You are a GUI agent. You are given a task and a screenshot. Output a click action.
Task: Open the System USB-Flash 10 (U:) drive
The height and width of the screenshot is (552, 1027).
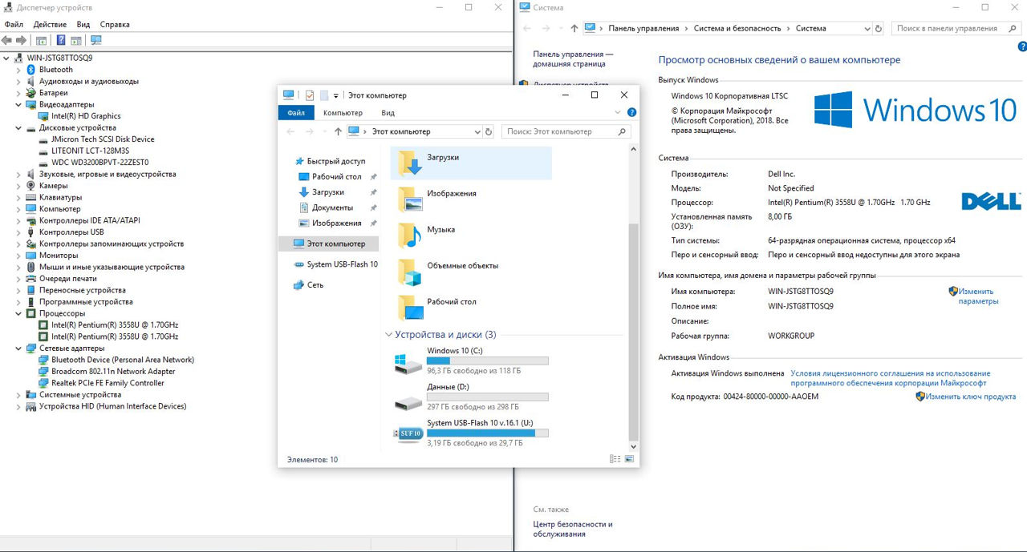click(408, 433)
